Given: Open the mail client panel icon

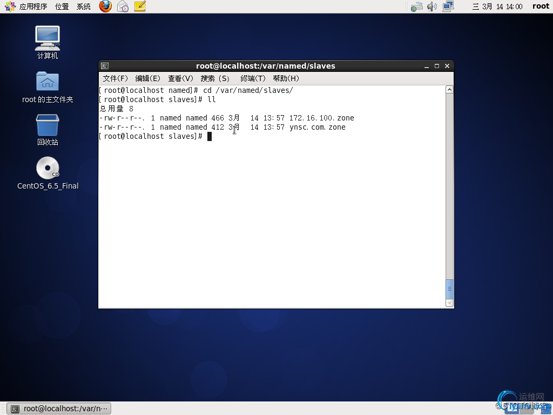Looking at the screenshot, I should tap(123, 6).
